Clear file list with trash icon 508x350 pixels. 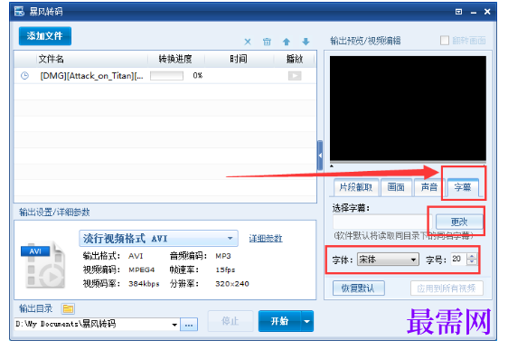coord(267,42)
